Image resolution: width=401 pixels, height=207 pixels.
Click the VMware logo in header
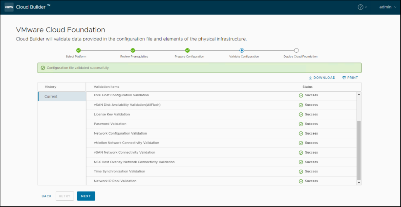coord(9,7)
